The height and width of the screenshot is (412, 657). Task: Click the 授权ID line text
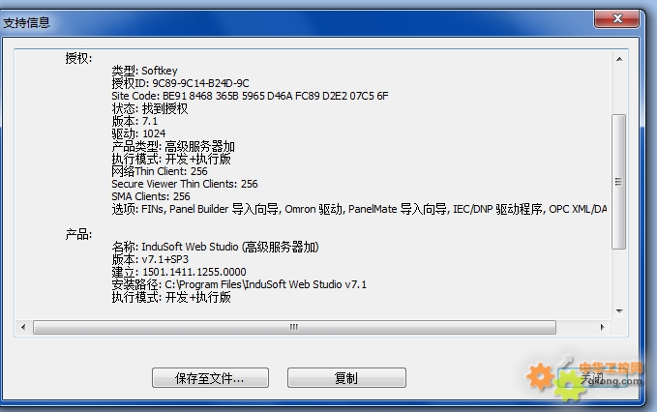click(180, 83)
